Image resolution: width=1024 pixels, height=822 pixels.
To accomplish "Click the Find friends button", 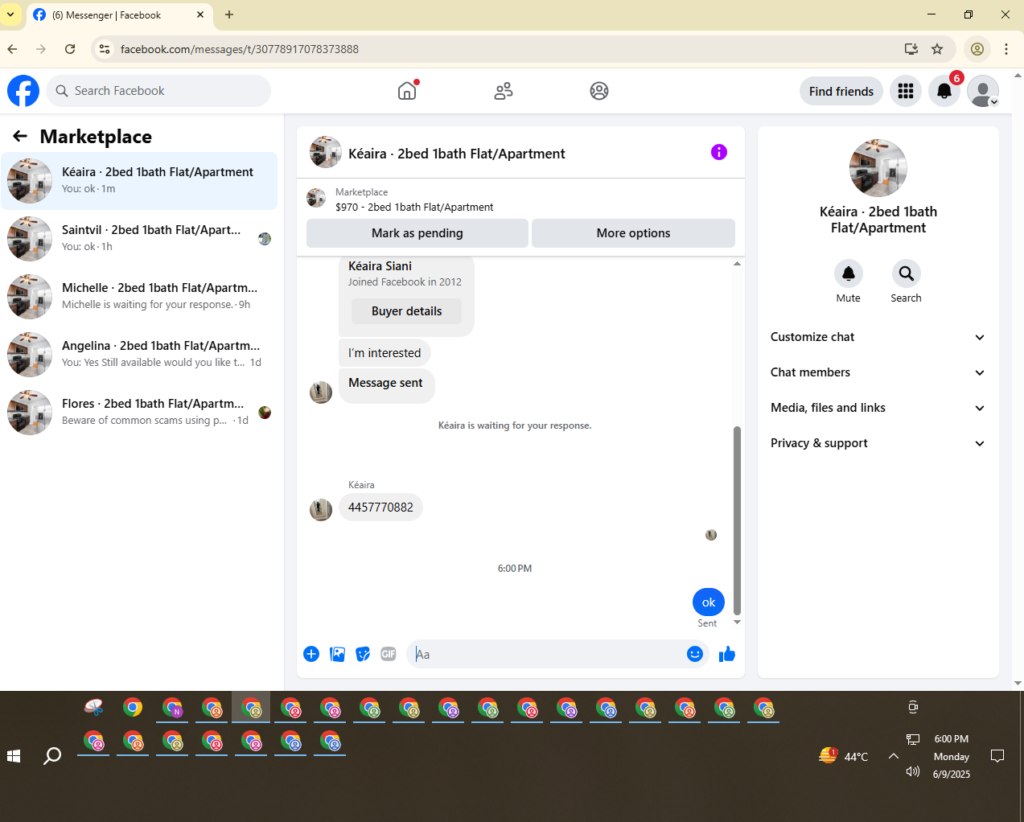I will point(841,92).
